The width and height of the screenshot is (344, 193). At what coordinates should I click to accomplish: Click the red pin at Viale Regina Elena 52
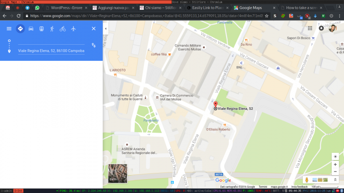(x=215, y=104)
